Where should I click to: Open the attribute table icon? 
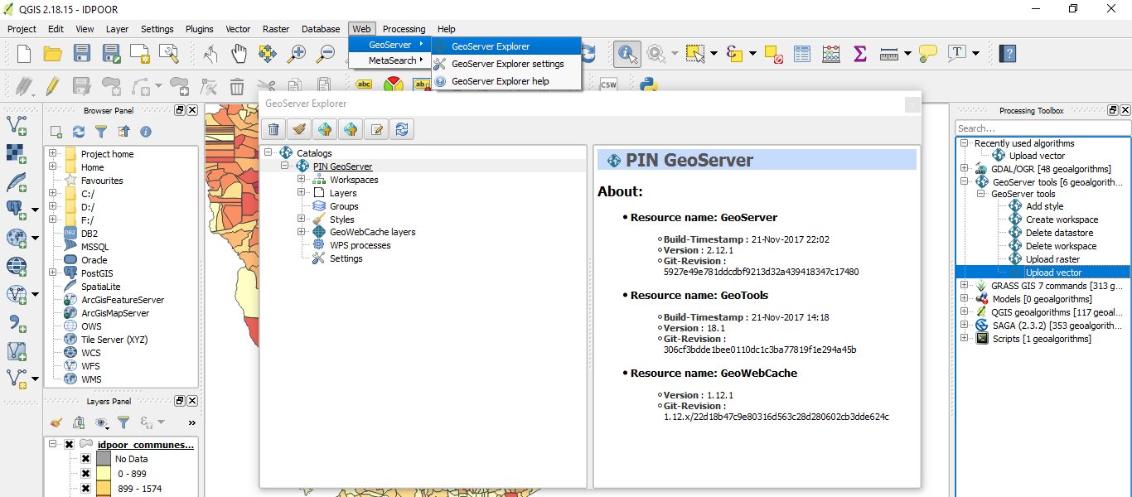tap(801, 54)
